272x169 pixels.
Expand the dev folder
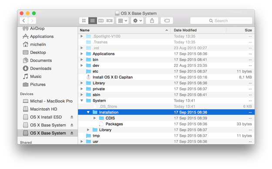point(82,66)
